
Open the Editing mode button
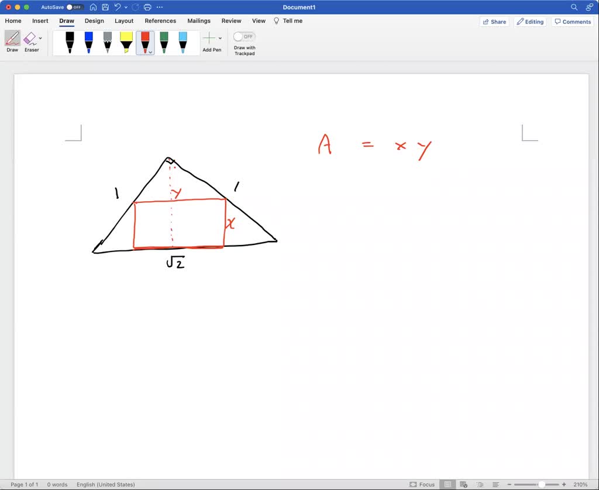(x=530, y=22)
